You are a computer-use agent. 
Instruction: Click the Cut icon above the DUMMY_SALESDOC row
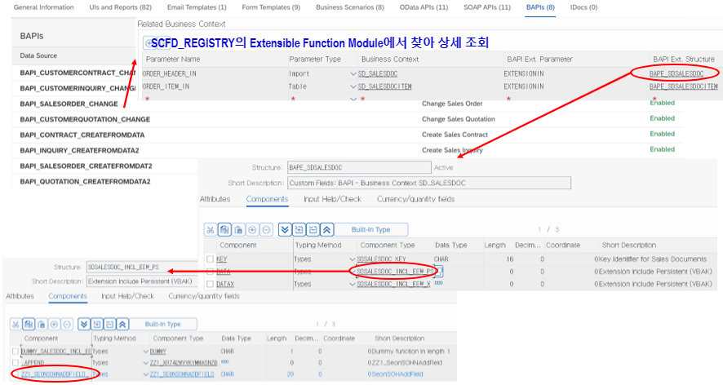tap(16, 325)
